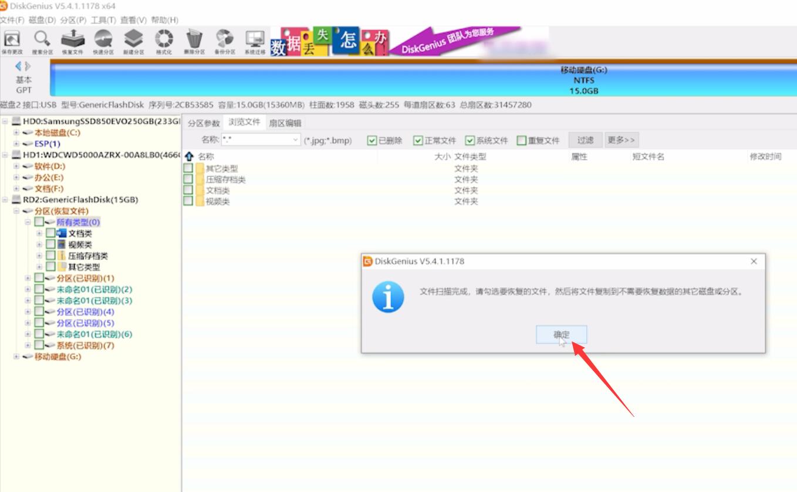Confirm the dialog with 确定
Image resolution: width=797 pixels, height=492 pixels.
(x=562, y=335)
